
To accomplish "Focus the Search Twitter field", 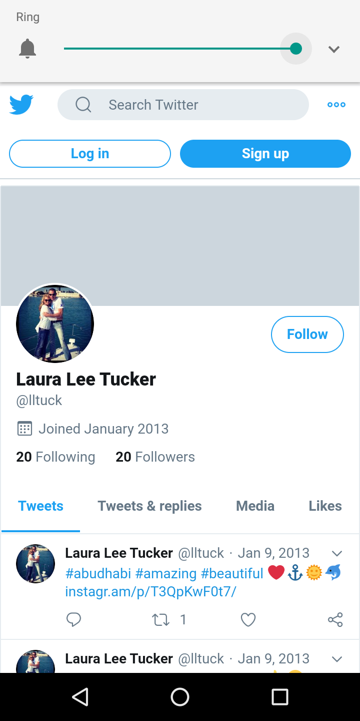I will 183,105.
